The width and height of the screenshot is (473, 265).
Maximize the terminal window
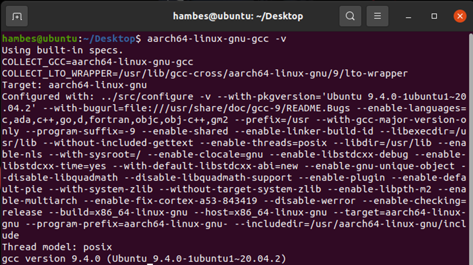434,16
